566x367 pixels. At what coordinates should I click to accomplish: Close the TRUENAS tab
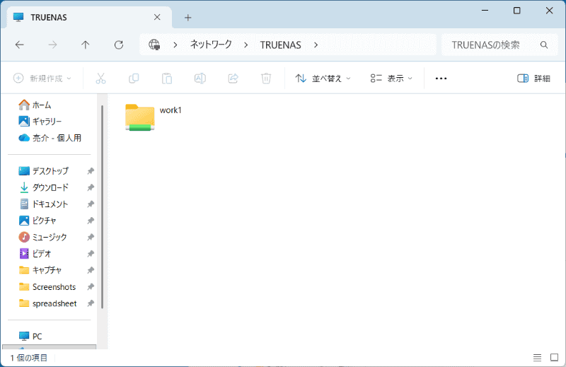pyautogui.click(x=157, y=17)
